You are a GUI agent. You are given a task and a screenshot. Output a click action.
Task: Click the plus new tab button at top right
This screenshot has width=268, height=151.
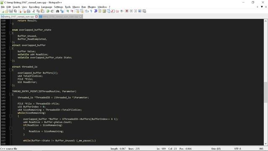(x=258, y=7)
